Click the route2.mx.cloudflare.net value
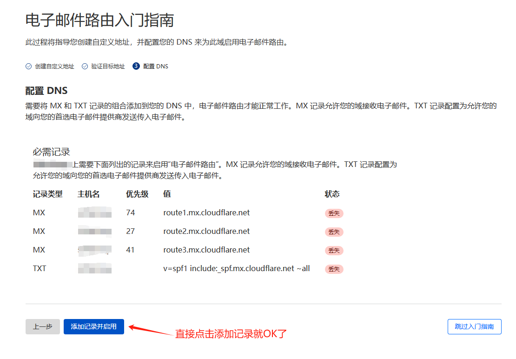The width and height of the screenshot is (516, 359). [206, 231]
